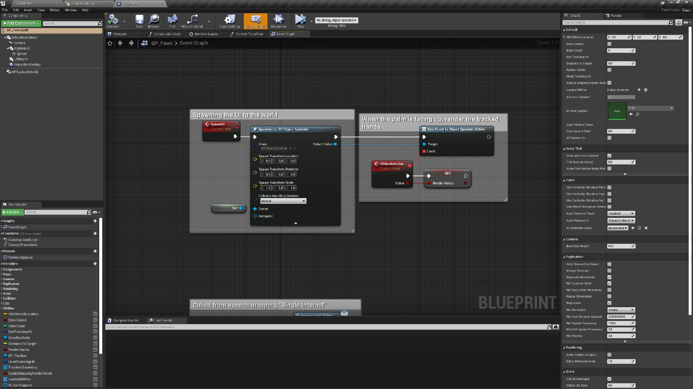Open Class Settings
Image resolution: width=693 pixels, height=389 pixels.
pyautogui.click(x=230, y=21)
